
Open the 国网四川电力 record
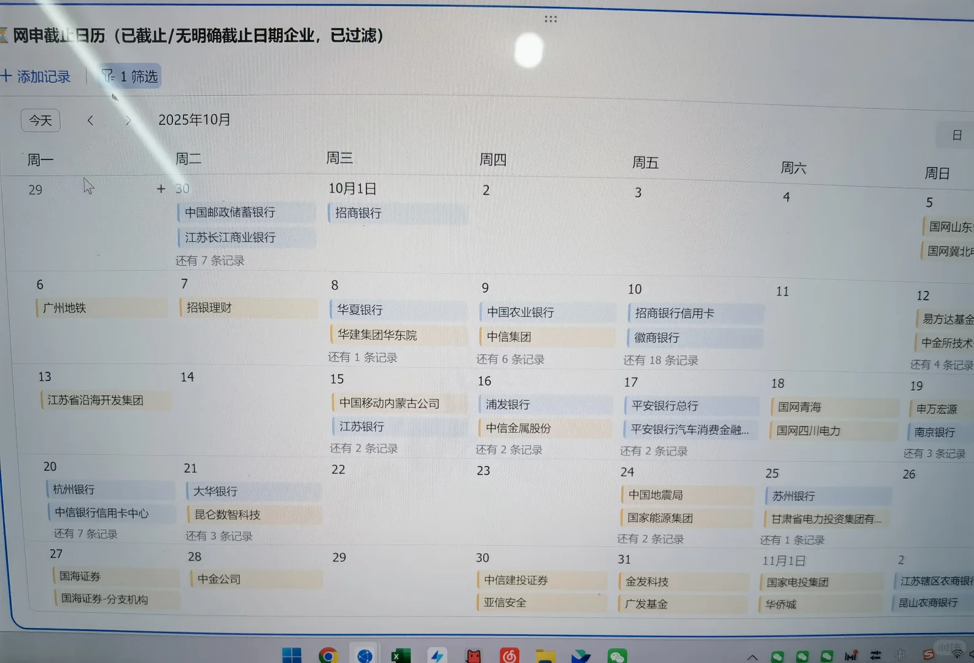click(x=834, y=430)
